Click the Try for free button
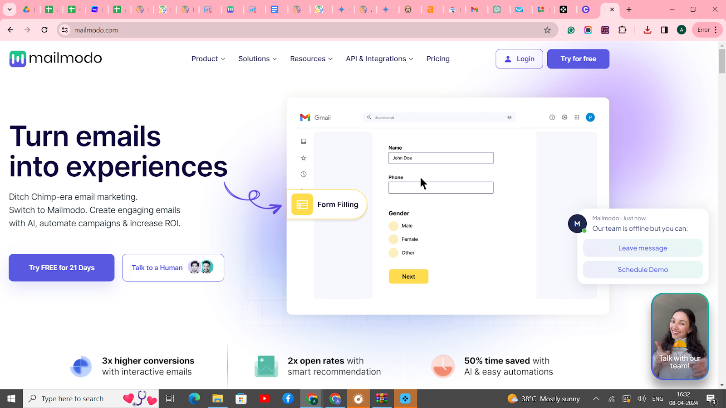This screenshot has height=408, width=726. (578, 59)
